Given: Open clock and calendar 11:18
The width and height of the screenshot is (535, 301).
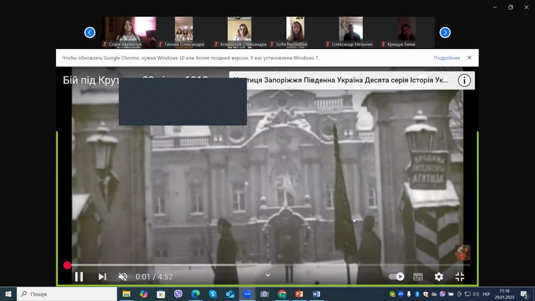Looking at the screenshot, I should click(504, 294).
